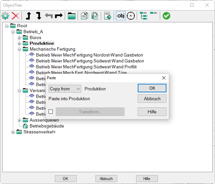Image resolution: width=215 pixels, height=184 pixels.
Task: Collapse the Versand folder node
Action: click(19, 91)
